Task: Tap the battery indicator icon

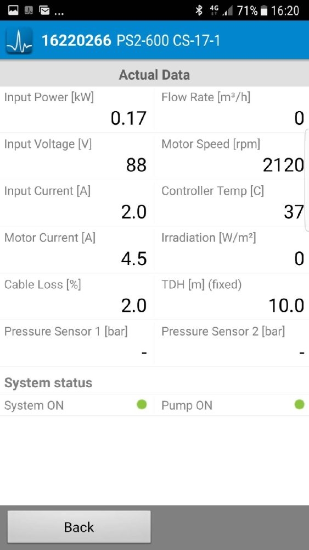Action: click(264, 11)
